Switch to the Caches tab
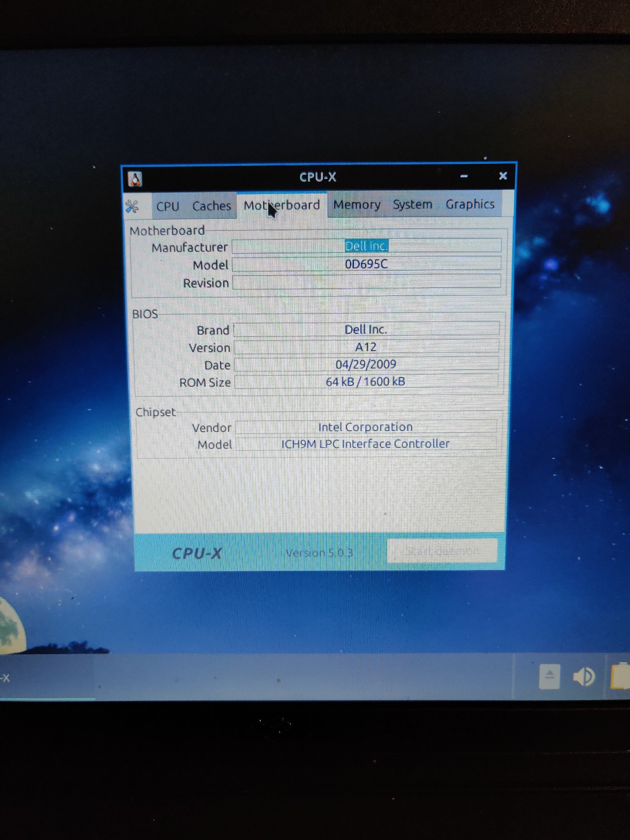Viewport: 630px width, 840px height. coord(212,206)
